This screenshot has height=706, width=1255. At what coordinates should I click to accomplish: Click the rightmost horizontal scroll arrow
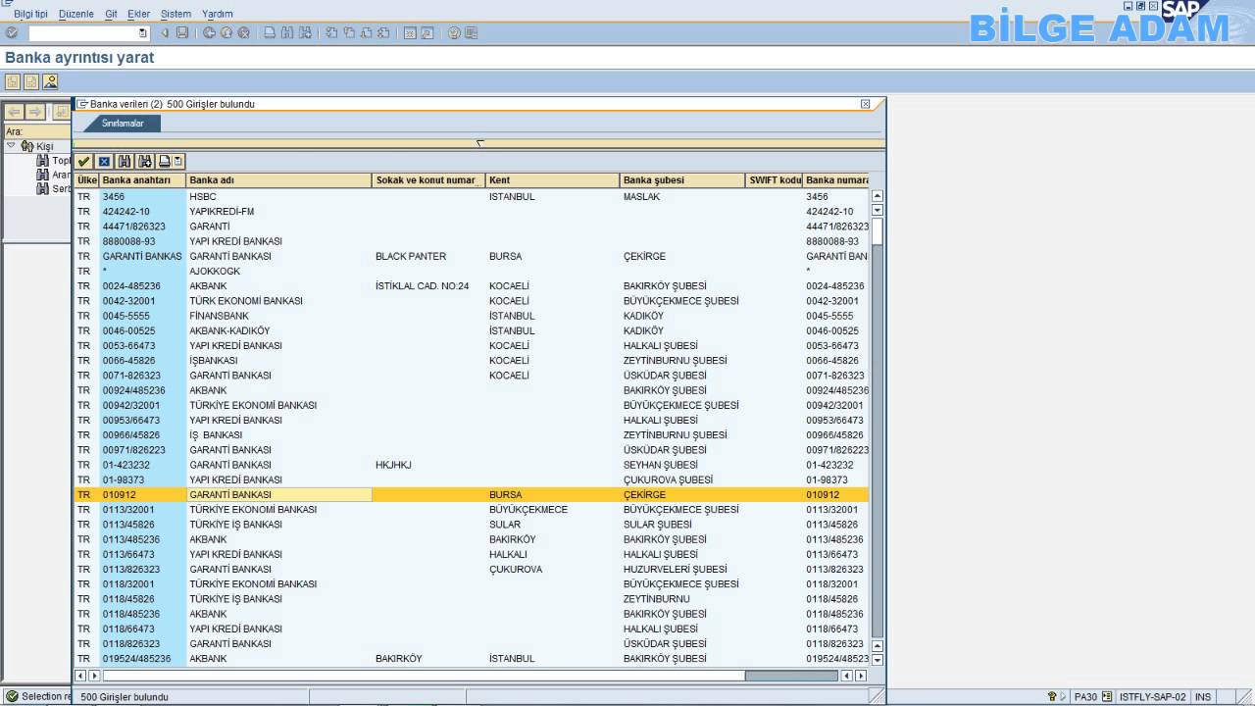pyautogui.click(x=862, y=676)
